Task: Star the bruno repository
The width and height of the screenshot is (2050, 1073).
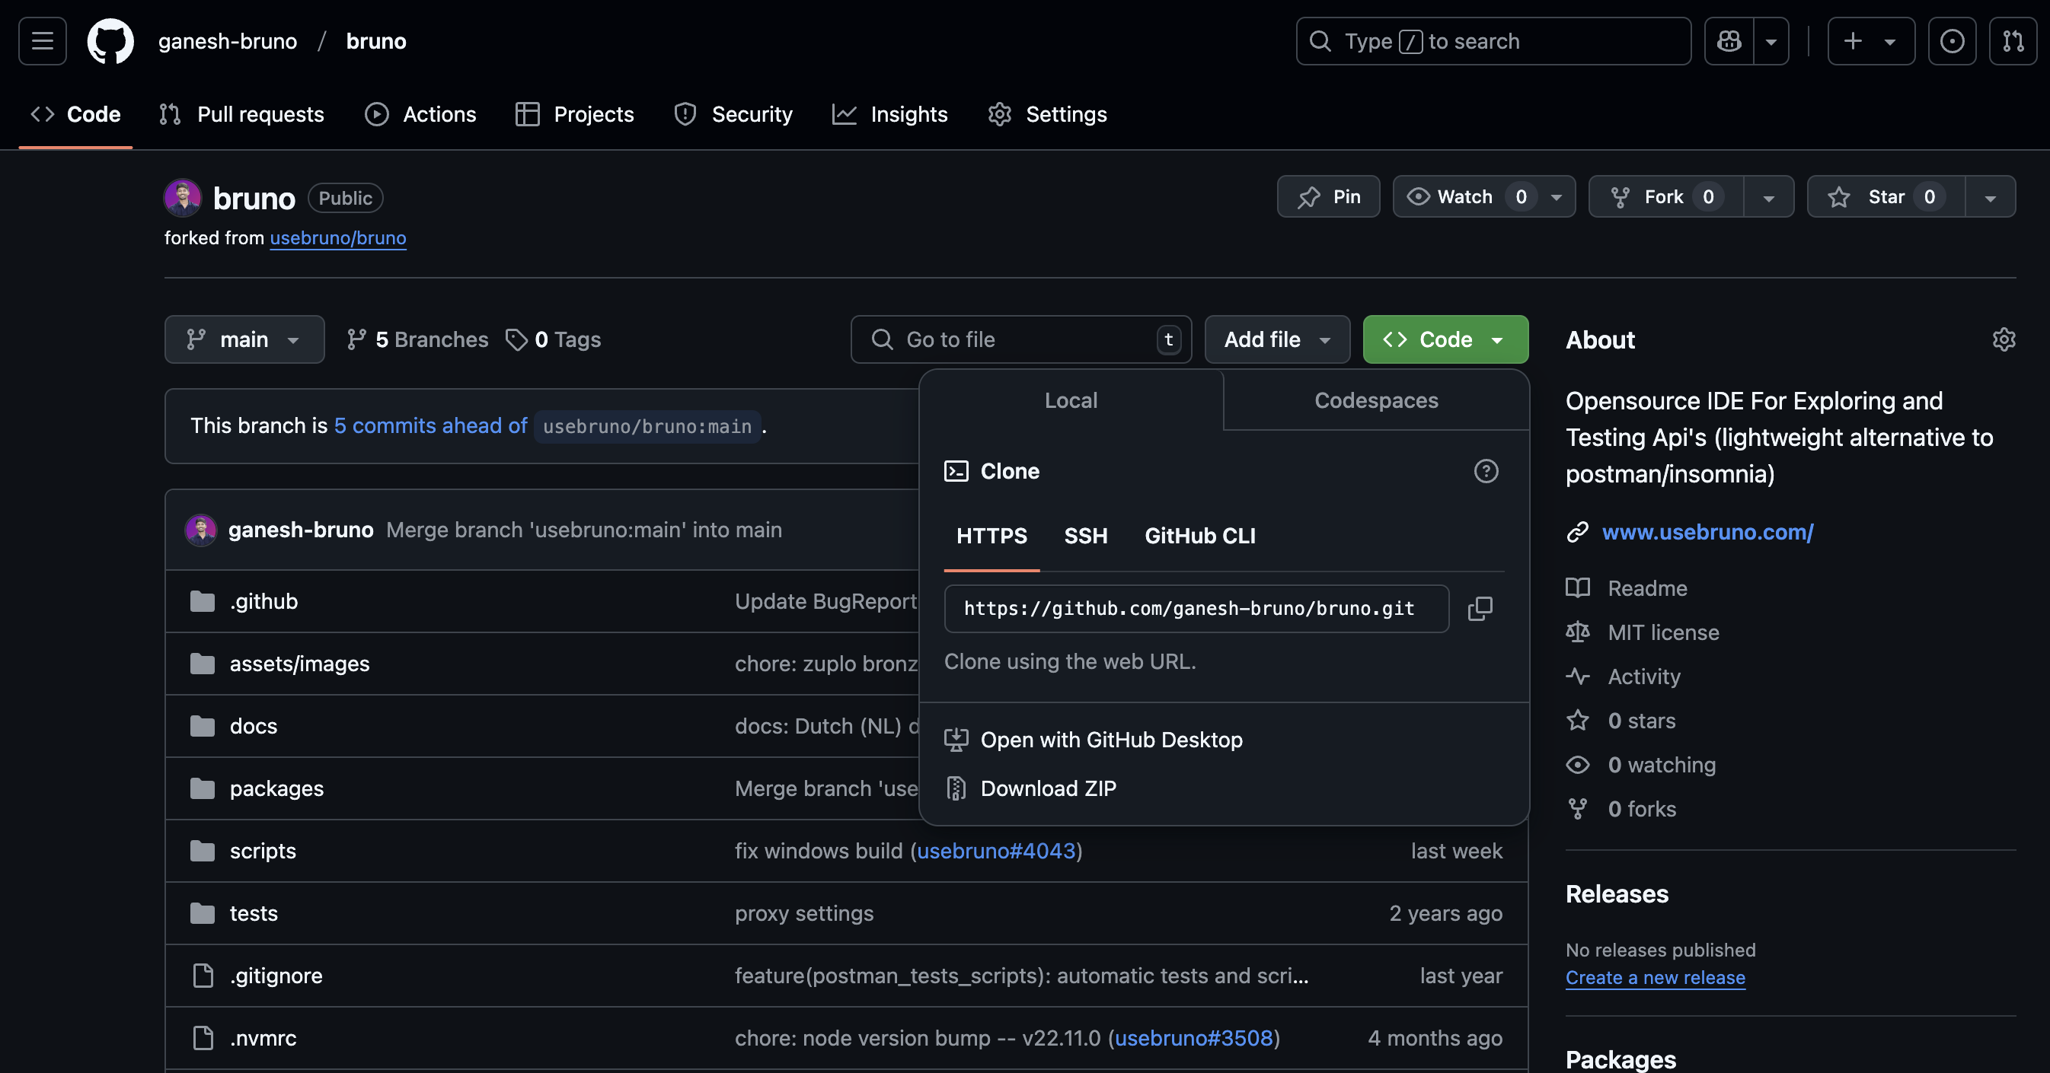Action: pyautogui.click(x=1886, y=196)
